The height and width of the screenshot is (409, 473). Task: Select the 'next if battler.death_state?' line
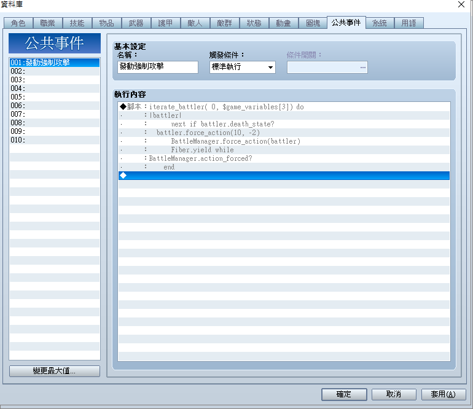coord(284,124)
